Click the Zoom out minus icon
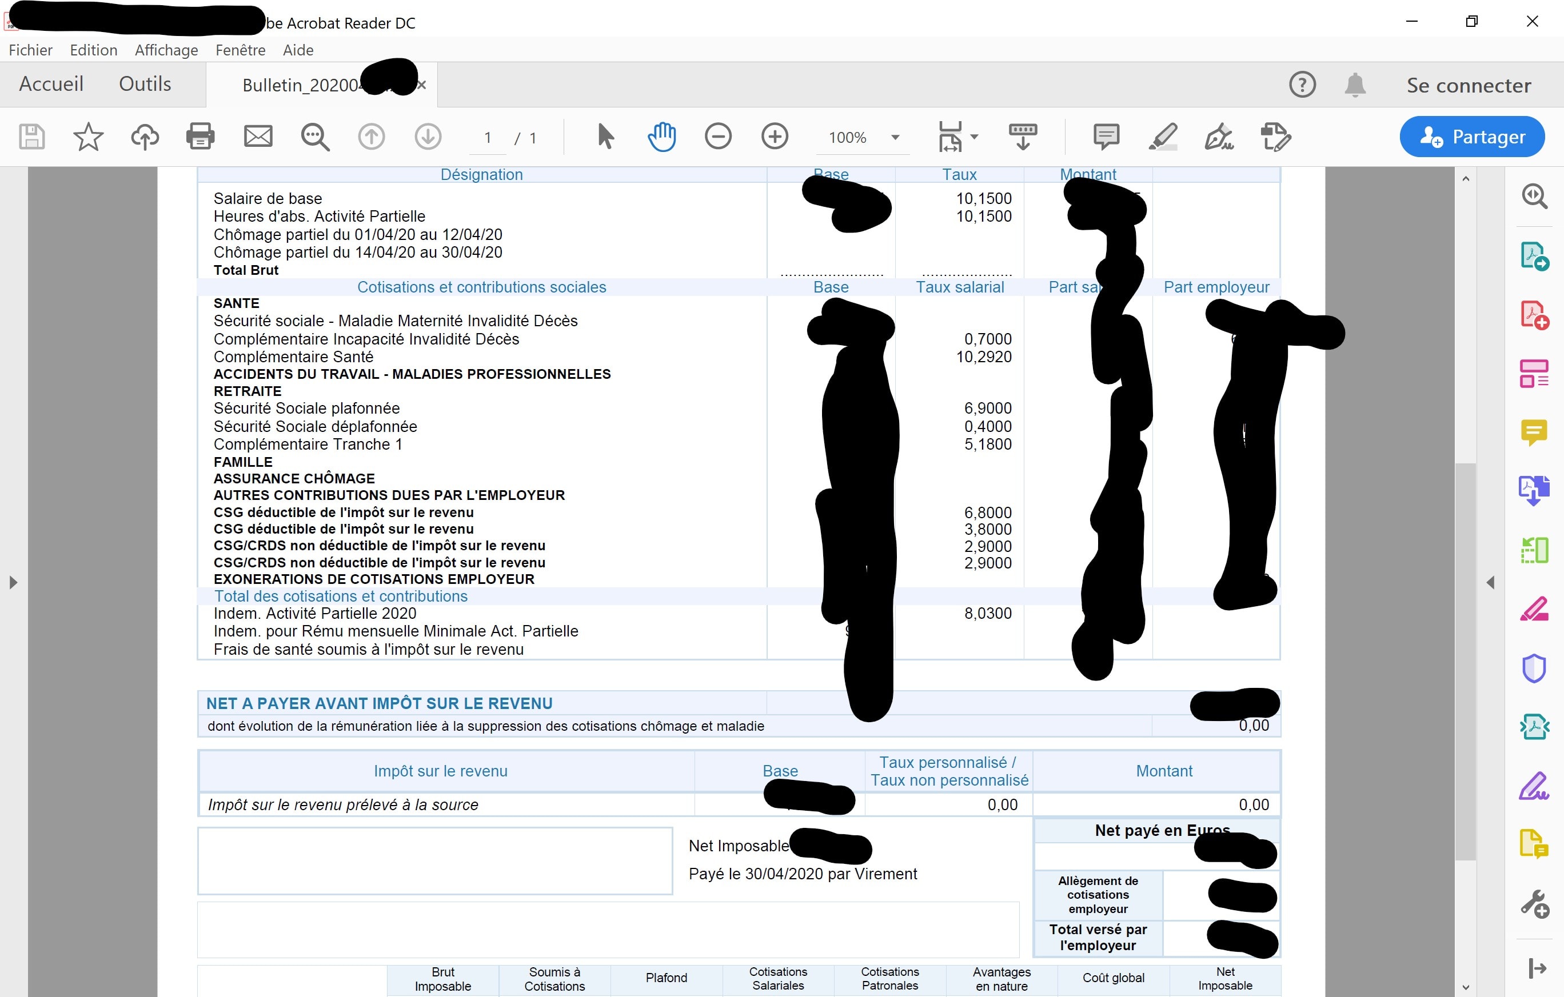The width and height of the screenshot is (1564, 997). point(718,137)
